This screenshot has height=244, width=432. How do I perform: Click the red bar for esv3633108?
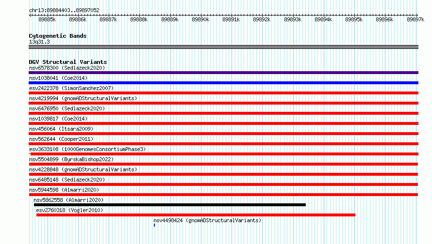(x=223, y=154)
